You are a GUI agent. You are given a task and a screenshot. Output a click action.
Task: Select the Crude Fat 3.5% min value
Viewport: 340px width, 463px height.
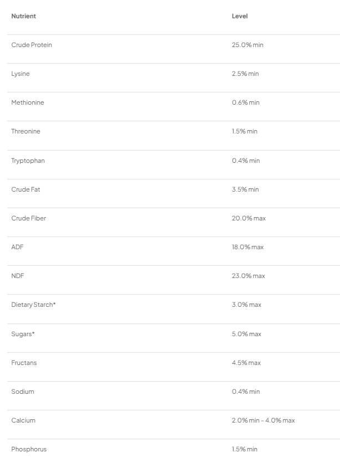[x=245, y=189]
